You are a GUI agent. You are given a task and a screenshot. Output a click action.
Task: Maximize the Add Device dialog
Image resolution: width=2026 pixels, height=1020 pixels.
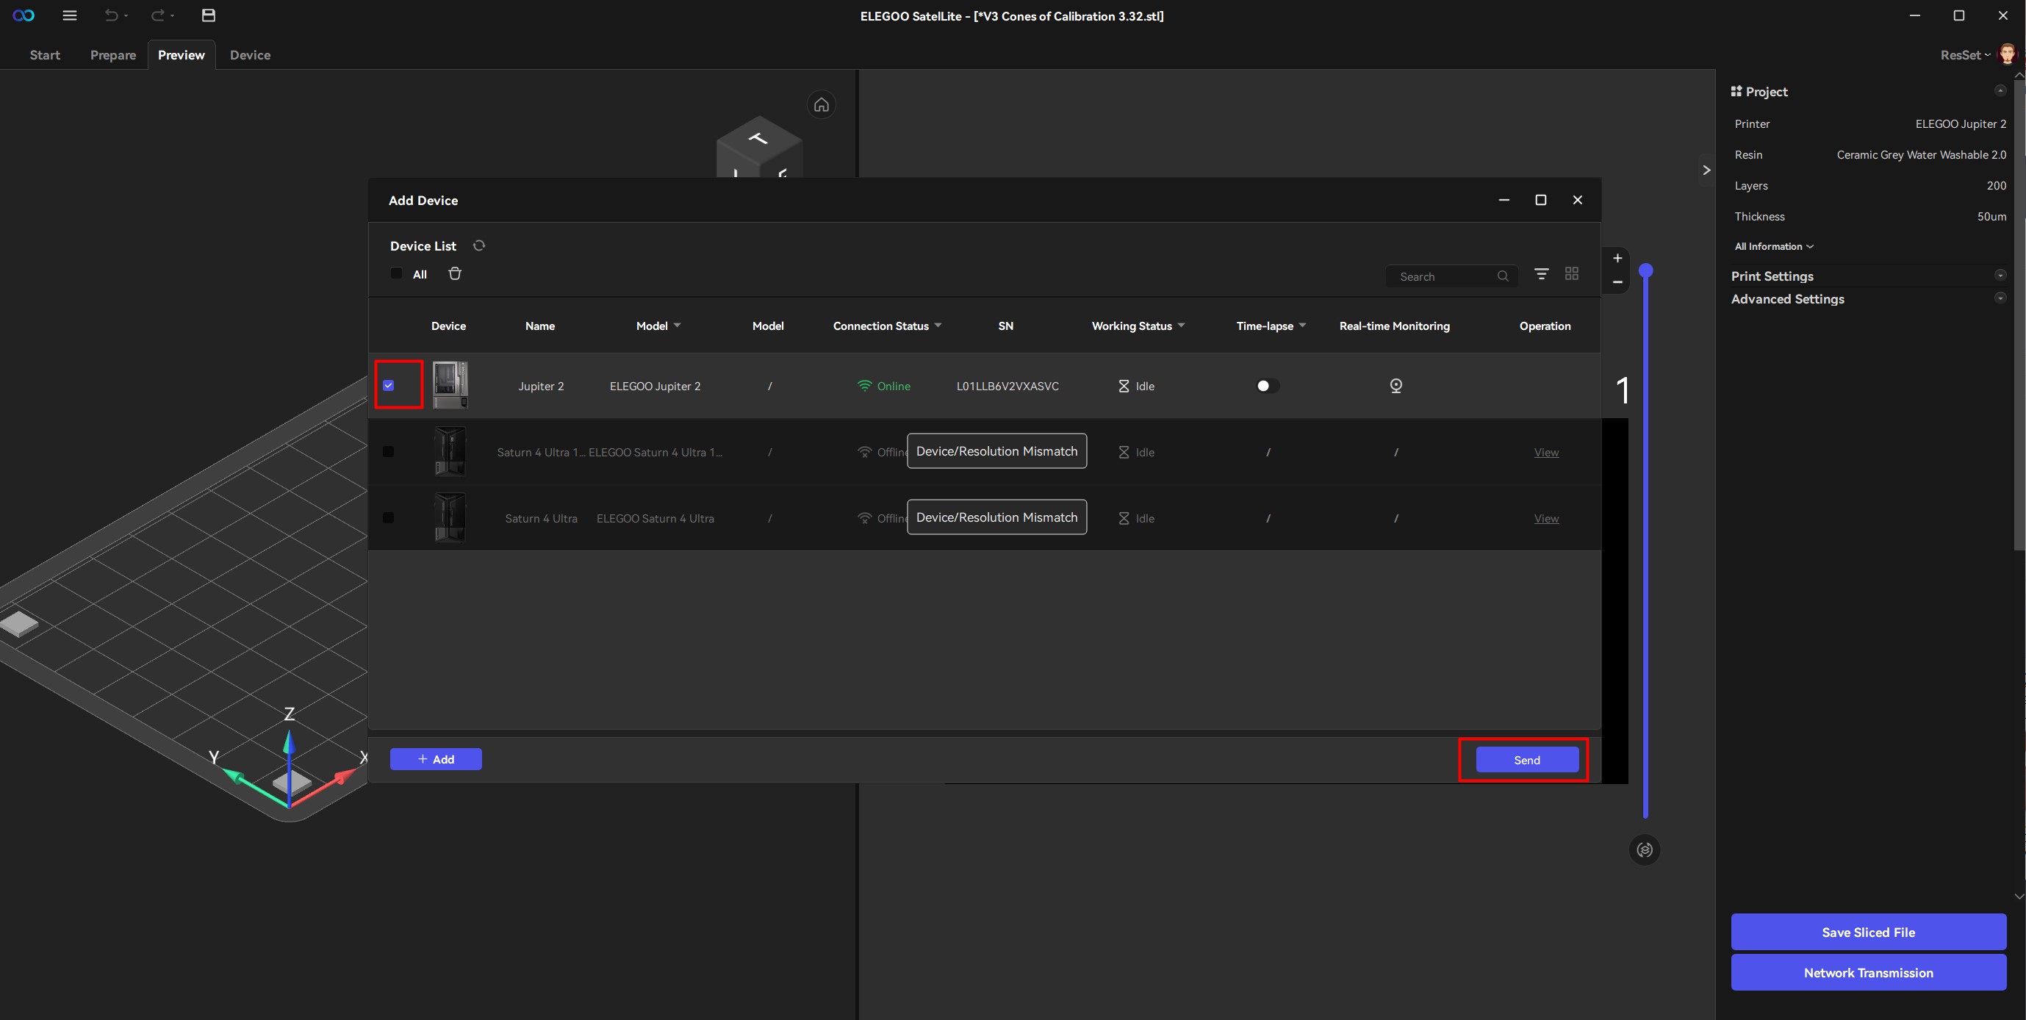pyautogui.click(x=1541, y=200)
